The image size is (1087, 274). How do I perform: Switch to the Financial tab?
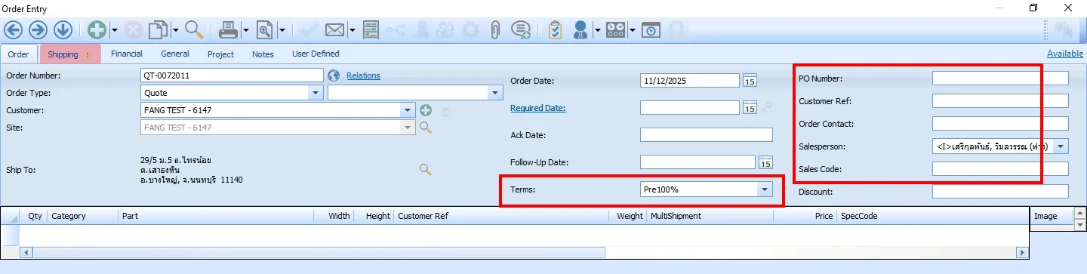(127, 54)
